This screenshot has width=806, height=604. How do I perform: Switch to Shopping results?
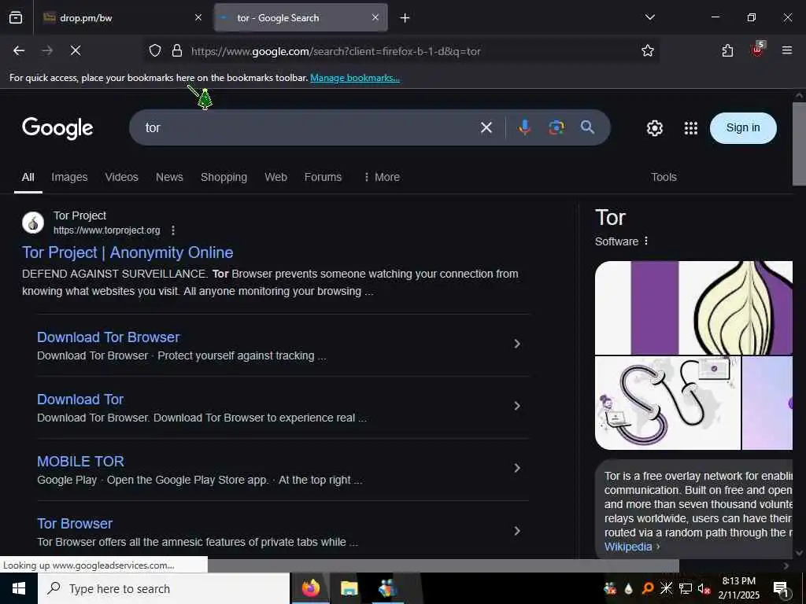224,177
